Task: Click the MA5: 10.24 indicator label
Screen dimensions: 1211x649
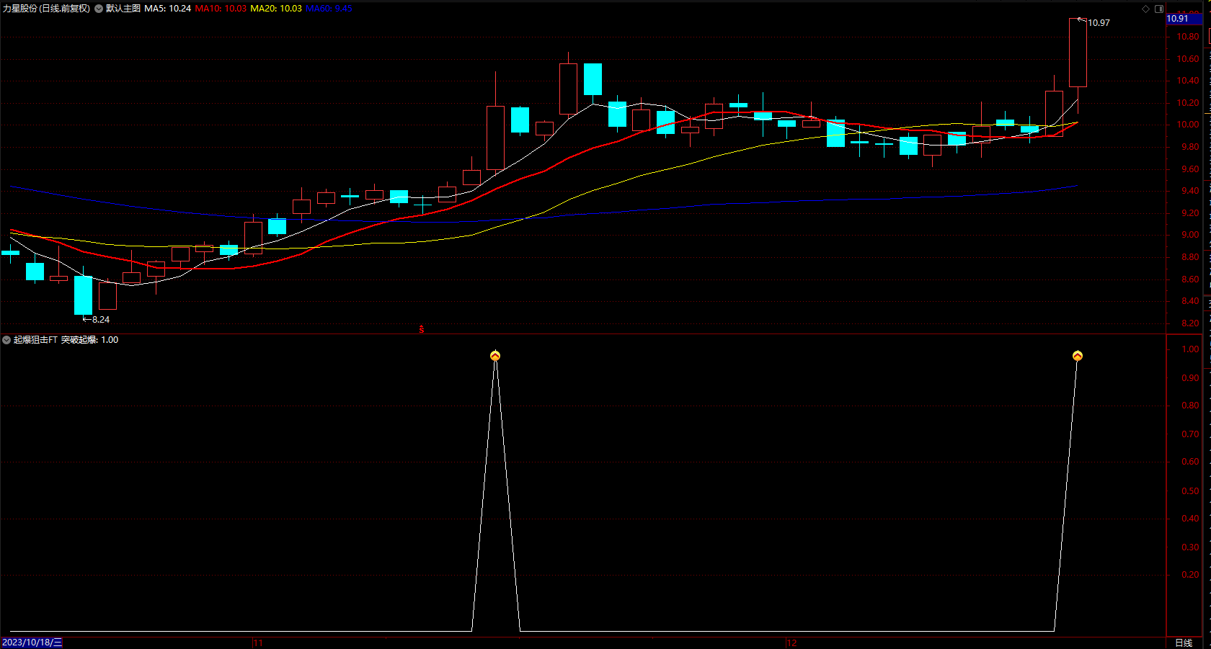Action: (x=167, y=9)
